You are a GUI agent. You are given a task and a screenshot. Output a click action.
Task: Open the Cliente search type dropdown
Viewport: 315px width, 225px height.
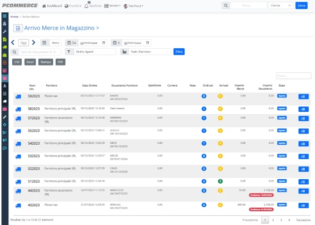coord(281,5)
